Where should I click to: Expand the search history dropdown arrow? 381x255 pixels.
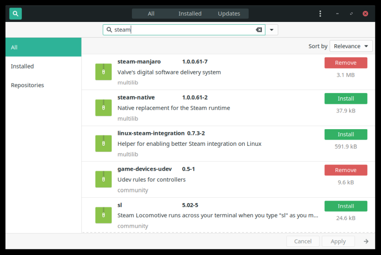(271, 30)
